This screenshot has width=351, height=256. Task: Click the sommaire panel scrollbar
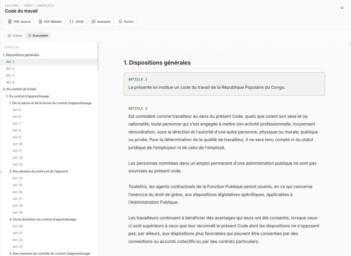(98, 56)
